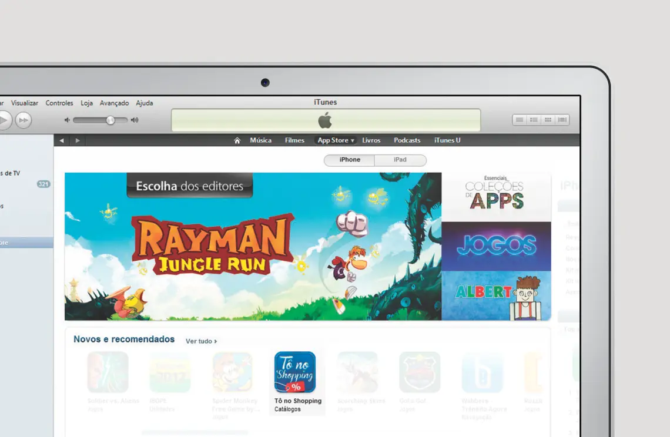Open the Scorching Skies app icon
The width and height of the screenshot is (670, 437).
pyautogui.click(x=358, y=372)
